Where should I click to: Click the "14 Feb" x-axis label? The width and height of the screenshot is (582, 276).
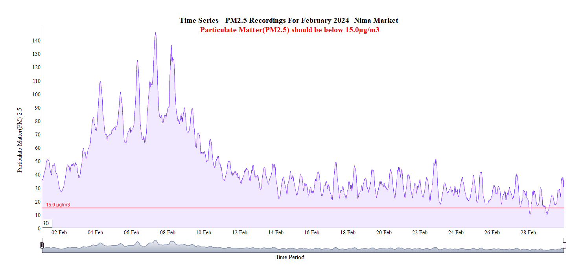(276, 233)
